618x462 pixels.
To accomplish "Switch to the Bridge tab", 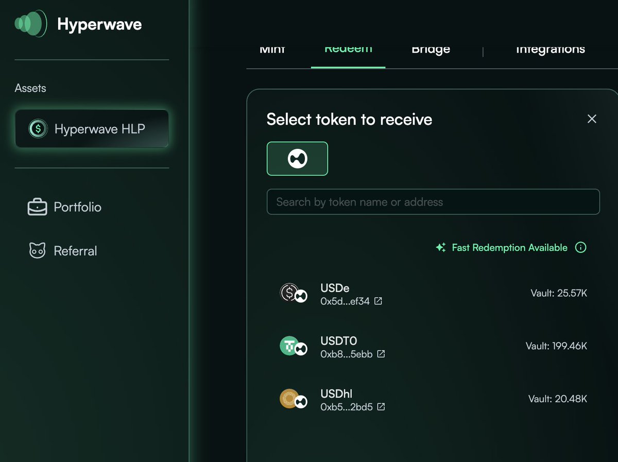I will tap(431, 49).
